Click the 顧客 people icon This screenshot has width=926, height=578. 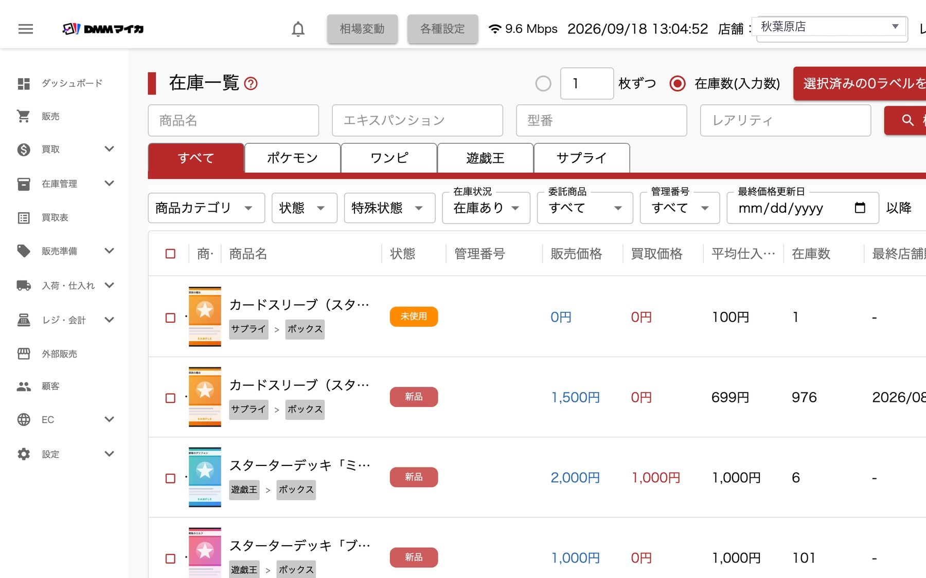pos(24,386)
